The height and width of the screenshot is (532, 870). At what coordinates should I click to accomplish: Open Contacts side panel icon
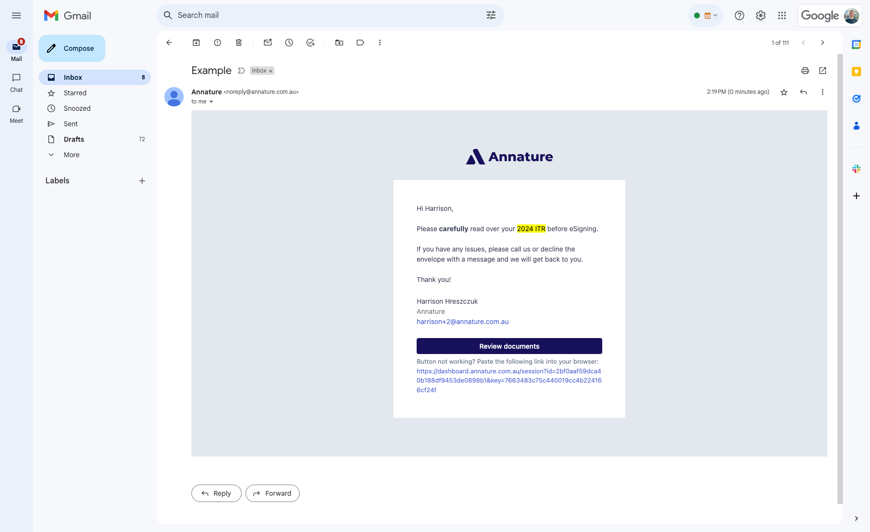(x=856, y=126)
